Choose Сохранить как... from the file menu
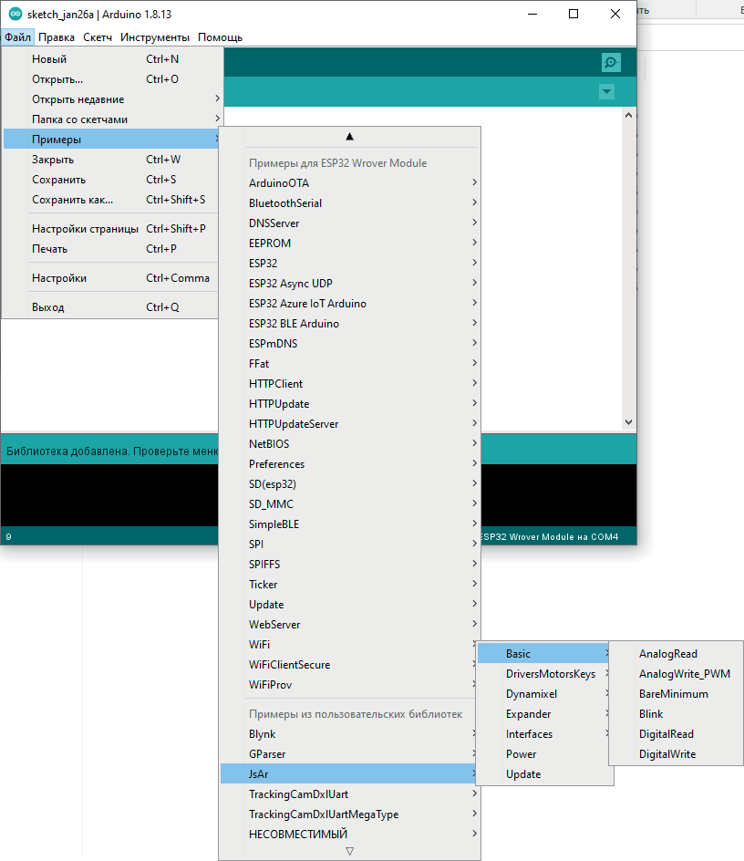The height and width of the screenshot is (861, 744). coord(73,200)
